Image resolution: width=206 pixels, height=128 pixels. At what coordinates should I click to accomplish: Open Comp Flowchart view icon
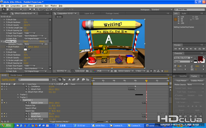(158, 71)
